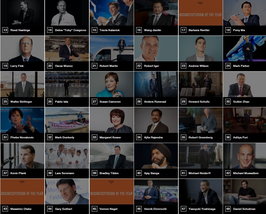Open Wang Jianlin's thumbnail image
Image resolution: width=266 pixels, height=214 pixels.
[156, 13]
